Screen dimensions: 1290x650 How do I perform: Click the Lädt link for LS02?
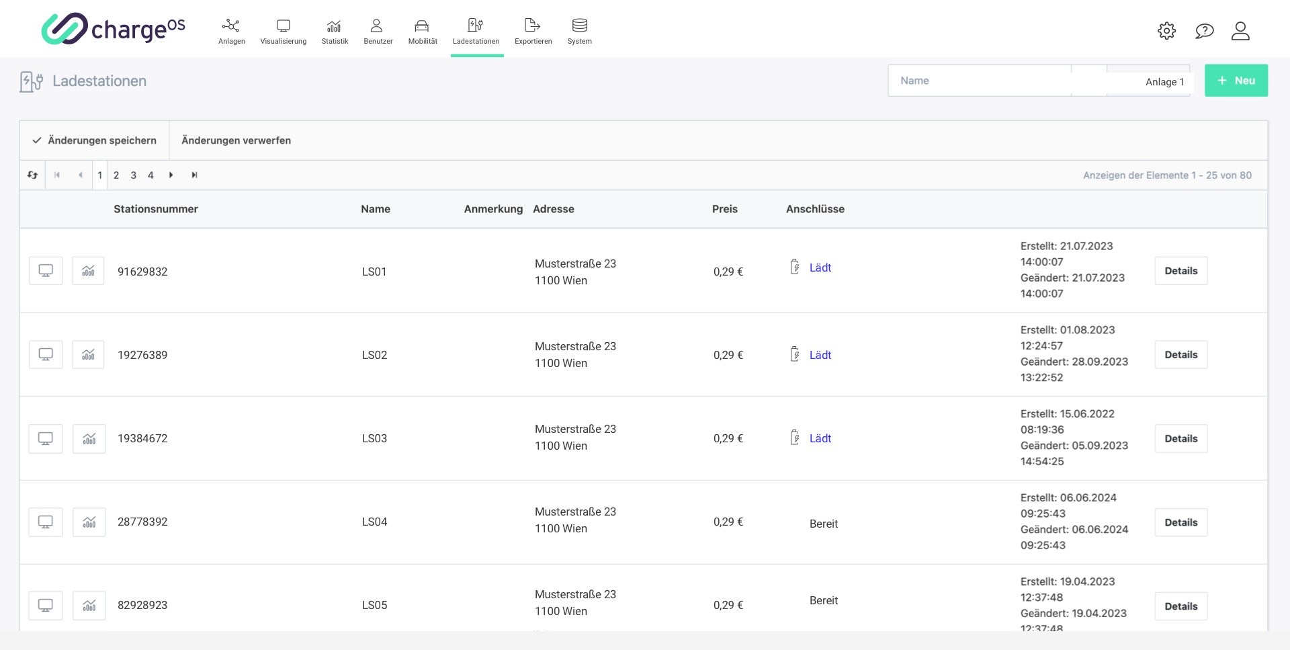click(x=820, y=355)
